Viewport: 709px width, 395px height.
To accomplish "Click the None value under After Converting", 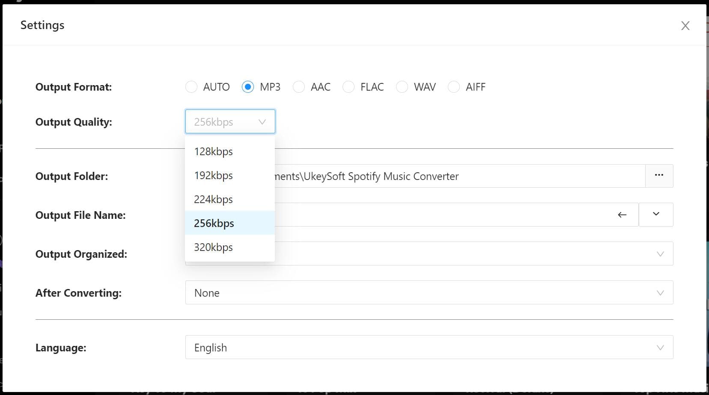I will point(207,293).
